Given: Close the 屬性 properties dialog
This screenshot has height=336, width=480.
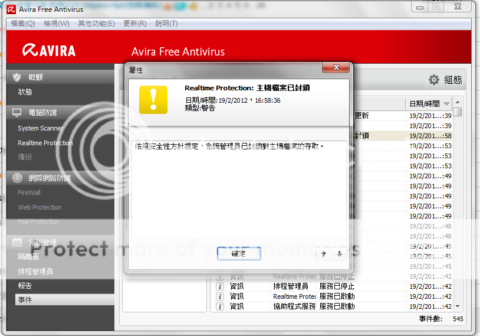Looking at the screenshot, I should (x=337, y=68).
